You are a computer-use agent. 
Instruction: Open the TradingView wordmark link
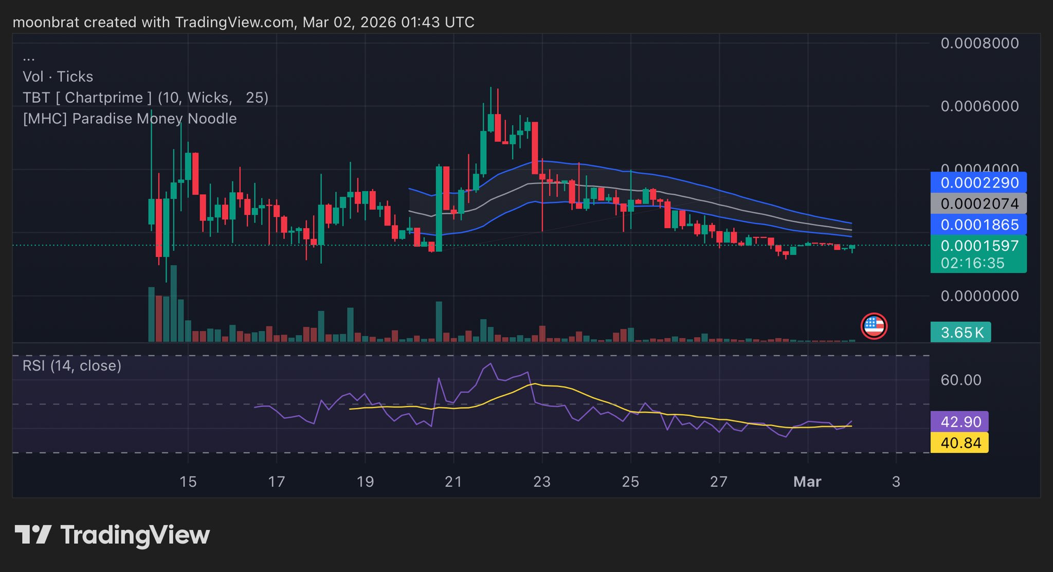coord(135,535)
